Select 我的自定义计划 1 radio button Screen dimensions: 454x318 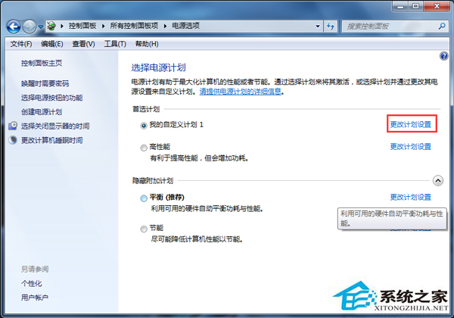144,126
